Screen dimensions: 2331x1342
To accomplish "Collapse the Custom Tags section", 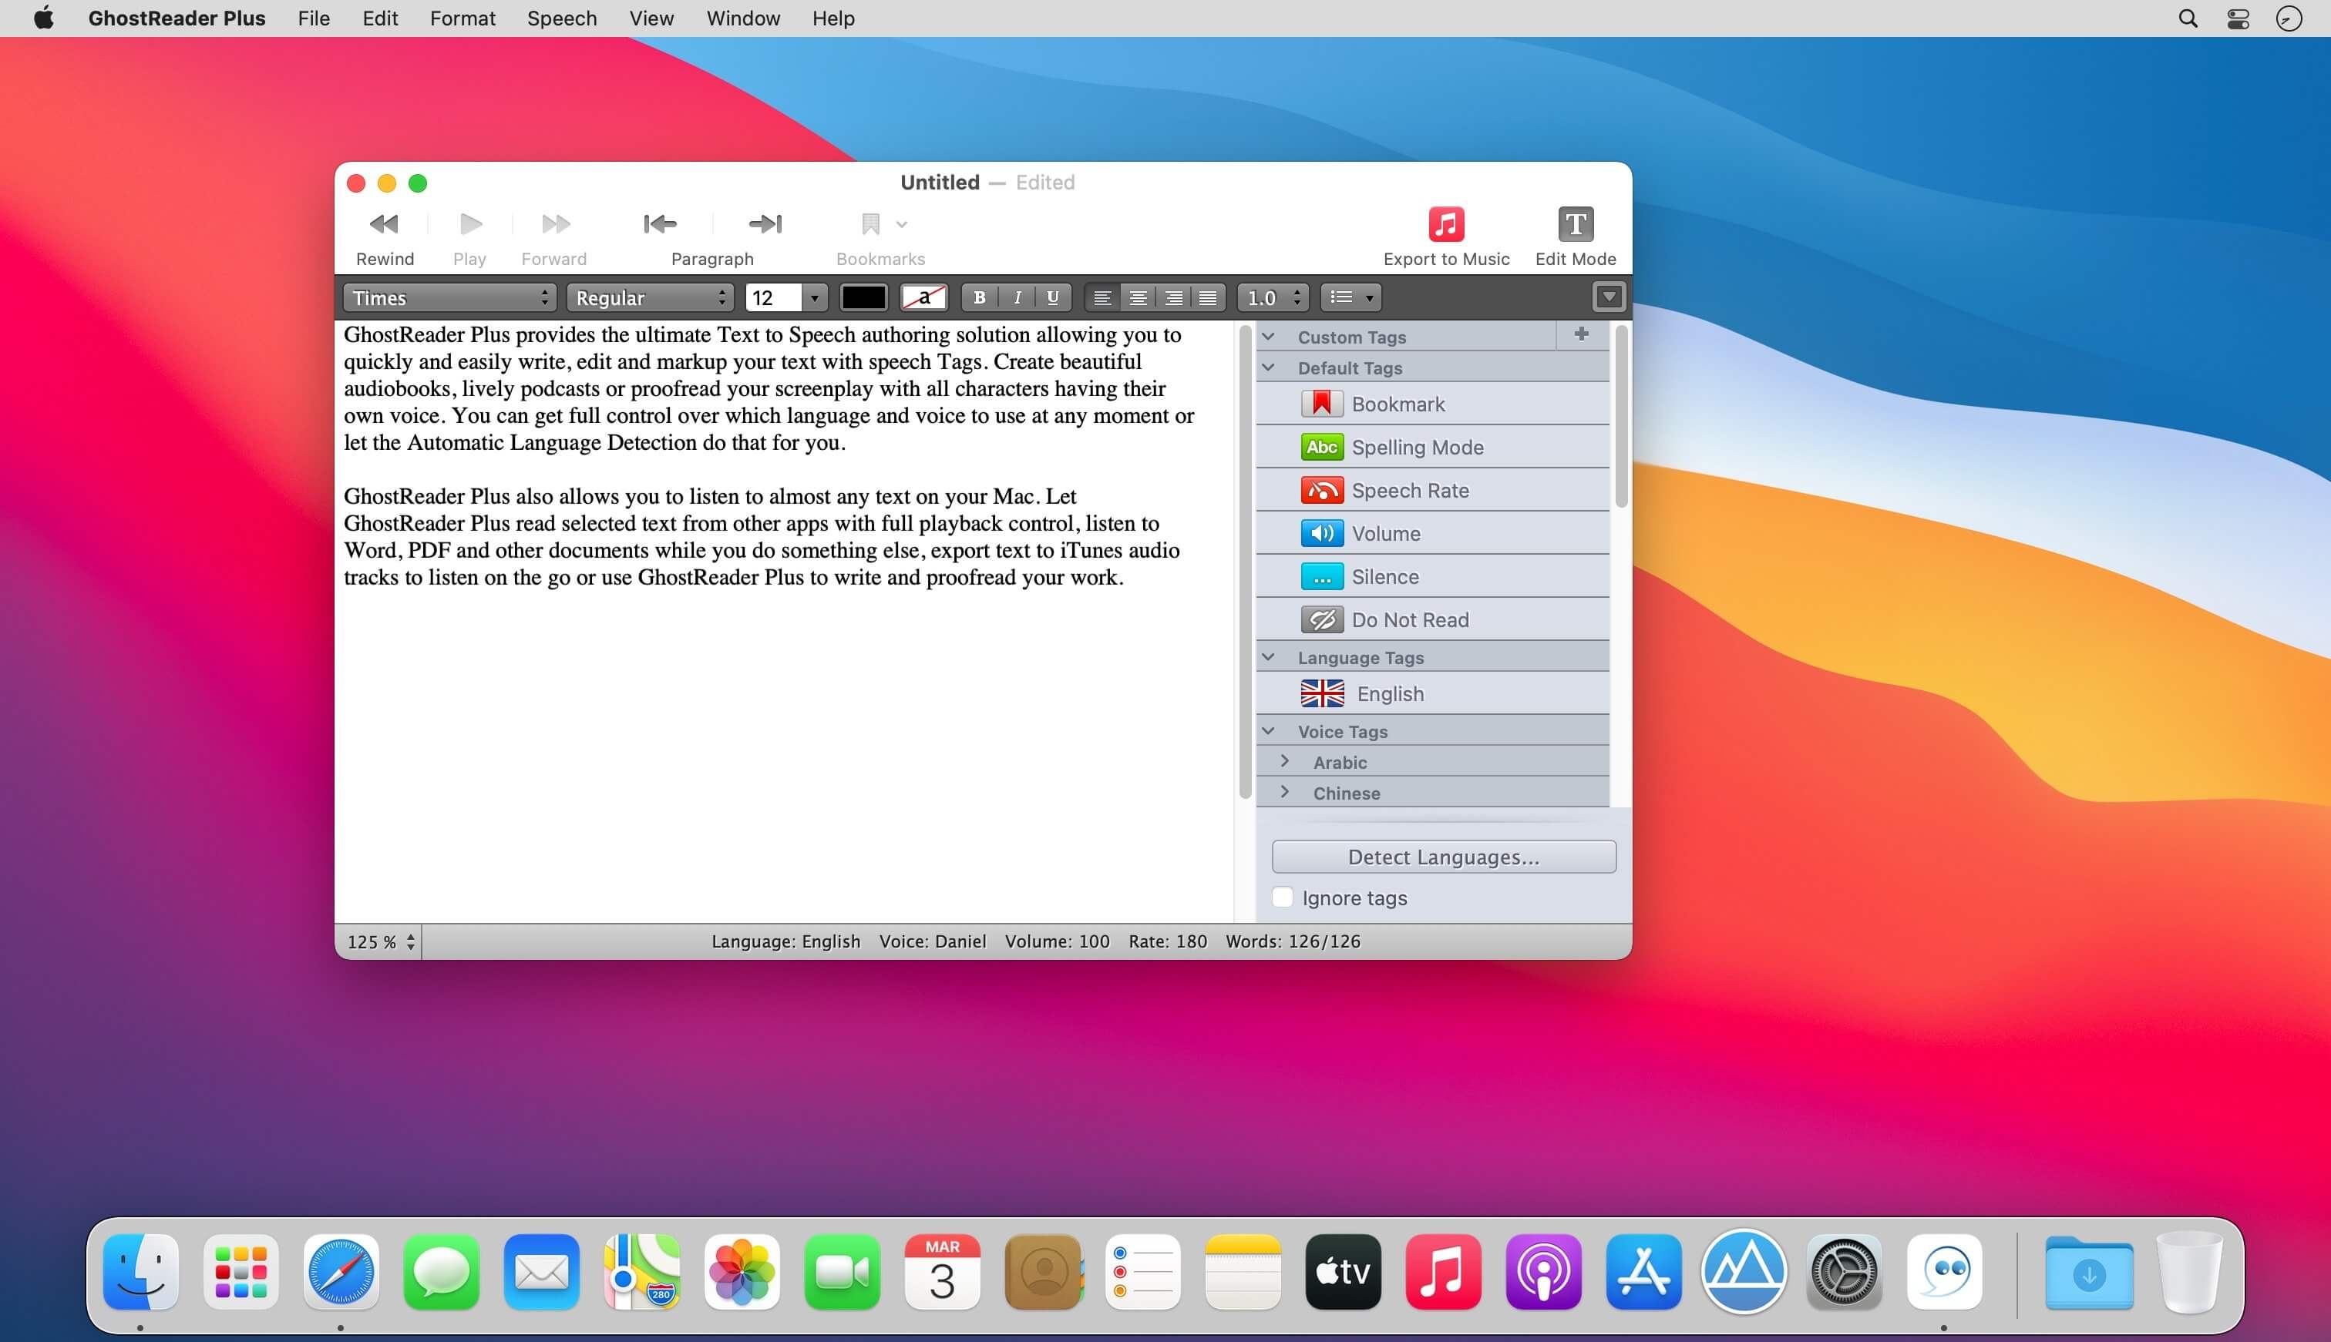I will tap(1269, 337).
